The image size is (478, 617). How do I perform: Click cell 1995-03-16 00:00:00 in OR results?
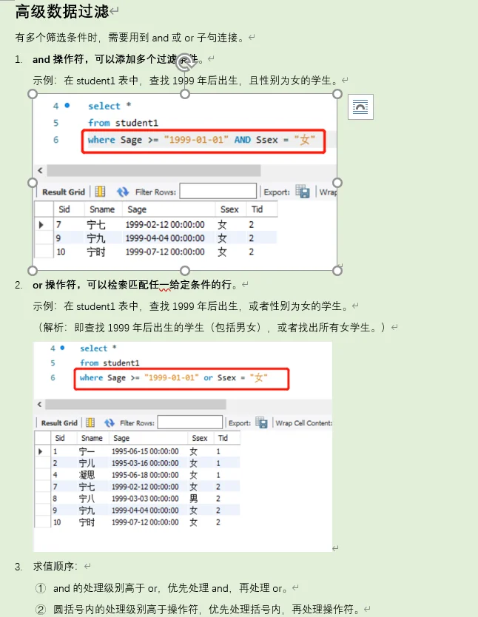coord(145,463)
